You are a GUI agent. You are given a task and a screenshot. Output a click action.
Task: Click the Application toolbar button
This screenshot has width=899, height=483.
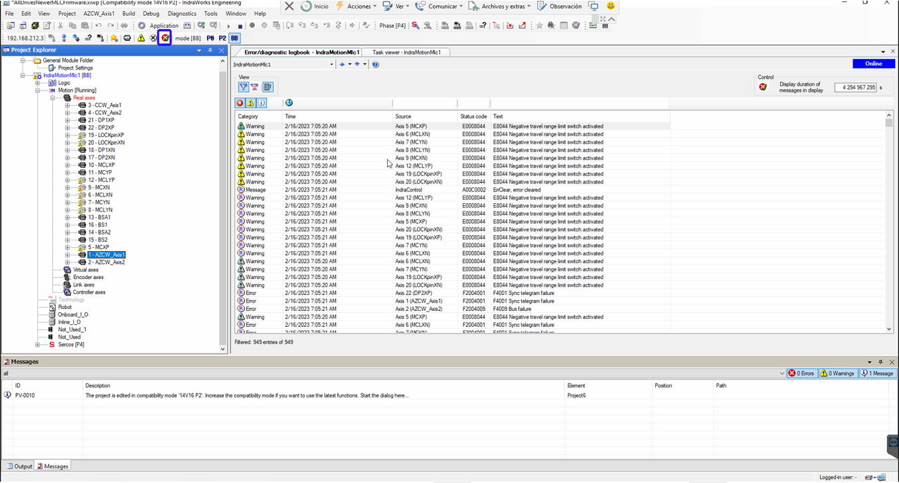click(164, 26)
